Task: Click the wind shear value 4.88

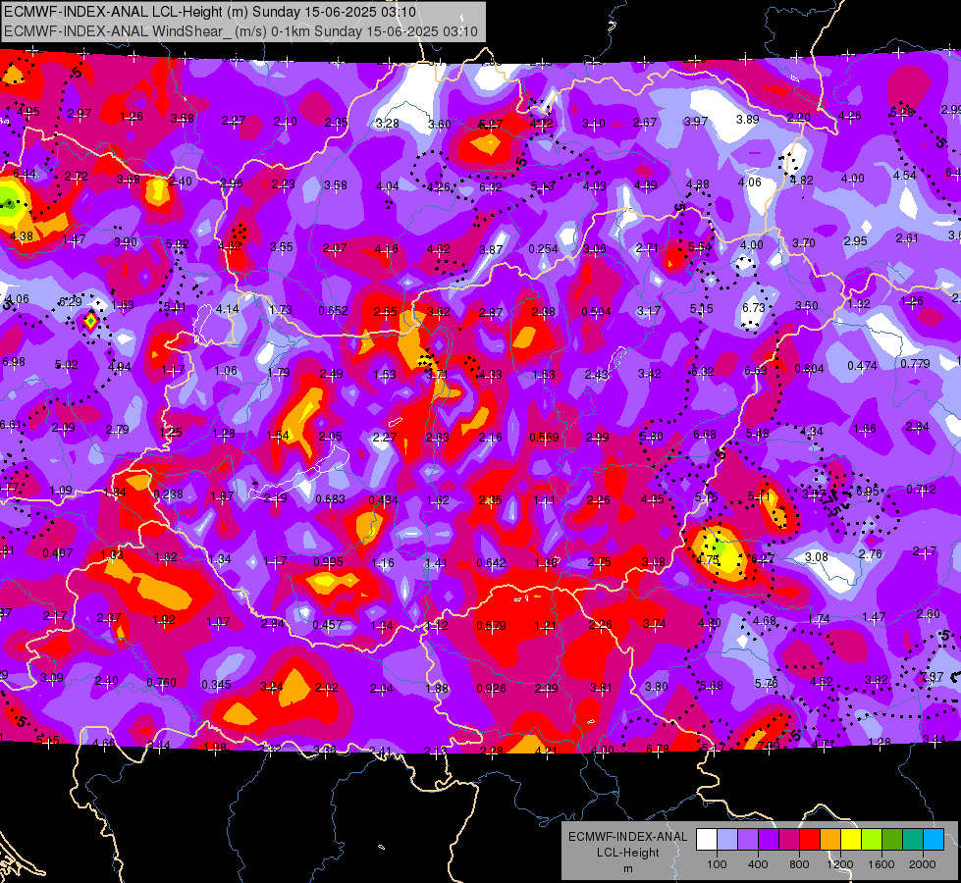Action: [x=698, y=183]
